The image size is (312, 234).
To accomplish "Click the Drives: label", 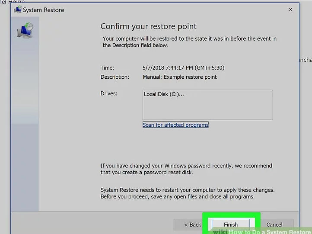I will tap(108, 93).
